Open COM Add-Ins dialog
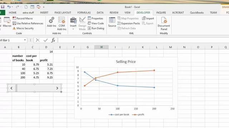This screenshot has width=229, height=128. point(62,23)
